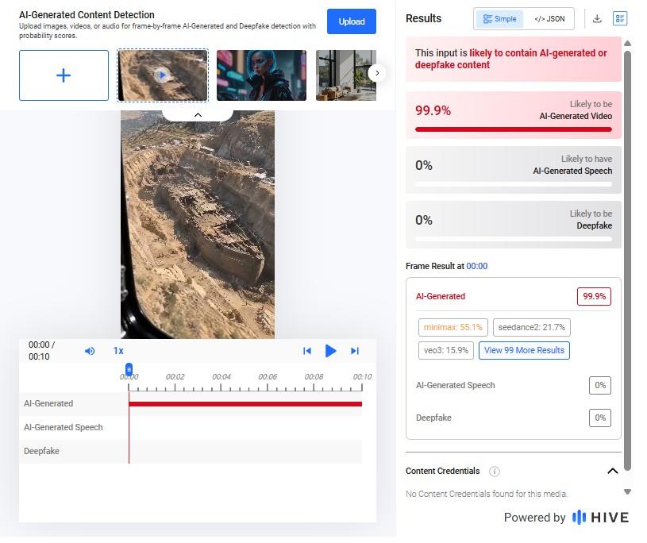647x543 pixels.
Task: Play the video
Action: click(x=330, y=351)
